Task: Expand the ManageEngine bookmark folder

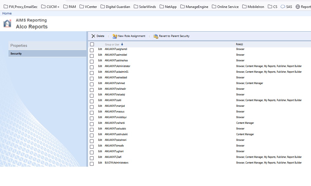Action: tap(194, 7)
